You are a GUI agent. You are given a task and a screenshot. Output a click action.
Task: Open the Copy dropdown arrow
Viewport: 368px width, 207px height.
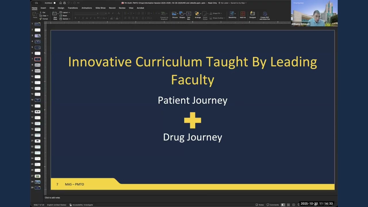click(x=47, y=16)
